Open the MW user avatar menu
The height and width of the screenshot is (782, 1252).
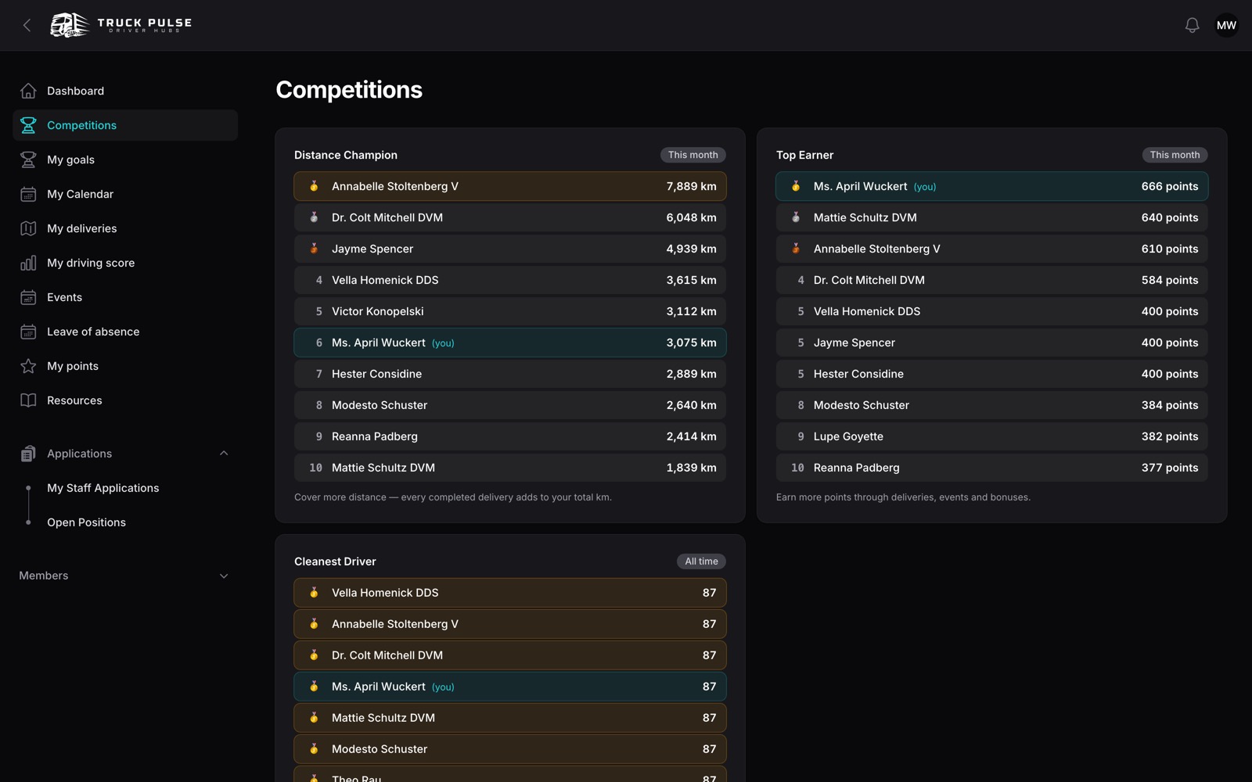coord(1226,25)
